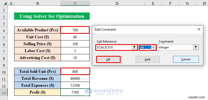The image size is (208, 100).
Task: Select row 8 header
Action: 4,59
